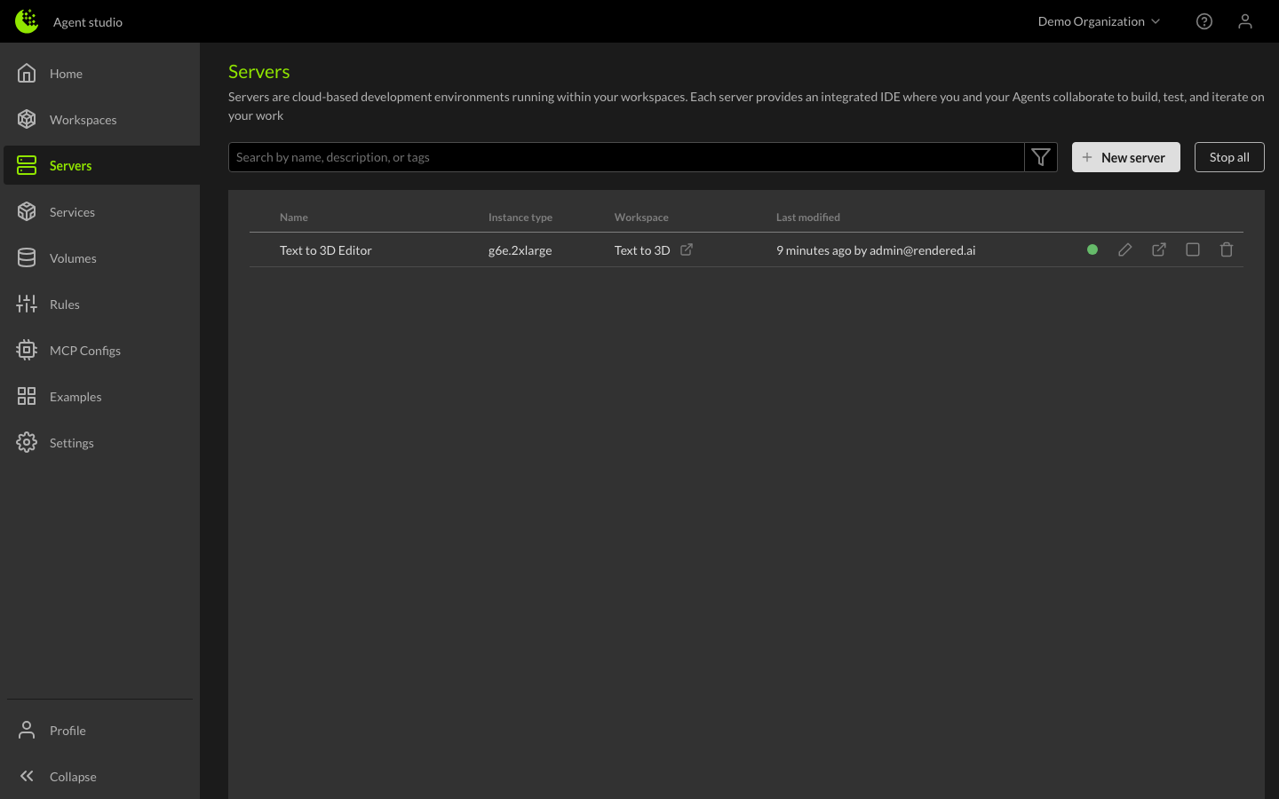Image resolution: width=1279 pixels, height=799 pixels.
Task: Go to Workspaces in the sidebar
Action: [x=83, y=120]
